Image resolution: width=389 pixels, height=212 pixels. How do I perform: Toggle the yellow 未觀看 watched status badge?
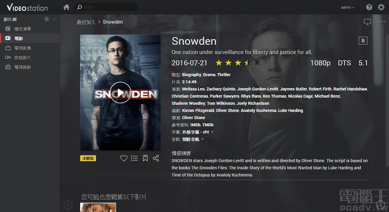click(88, 158)
